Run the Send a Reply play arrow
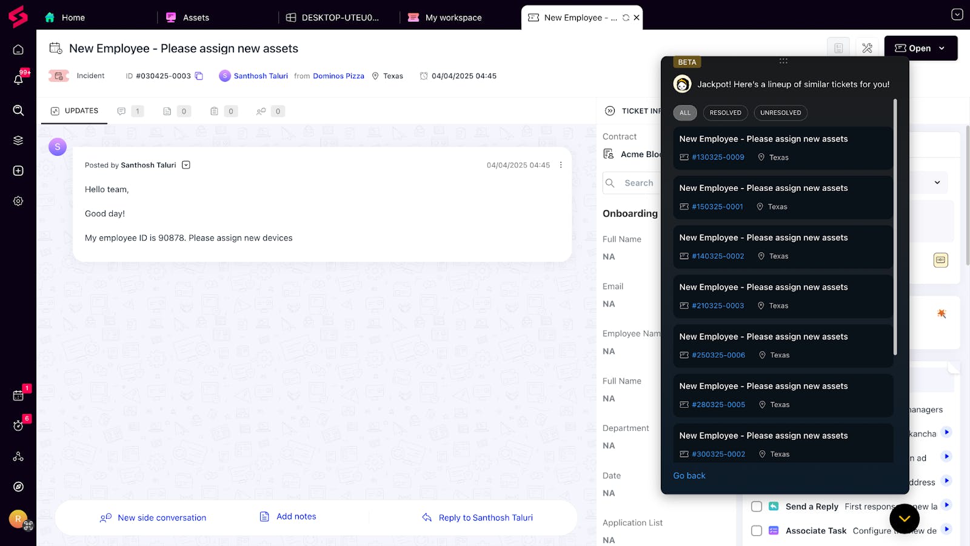Screen dimensions: 970x546 947,505
